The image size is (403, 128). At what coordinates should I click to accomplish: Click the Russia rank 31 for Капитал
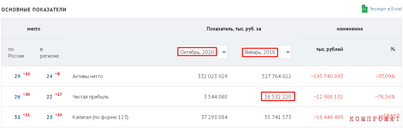click(x=17, y=117)
